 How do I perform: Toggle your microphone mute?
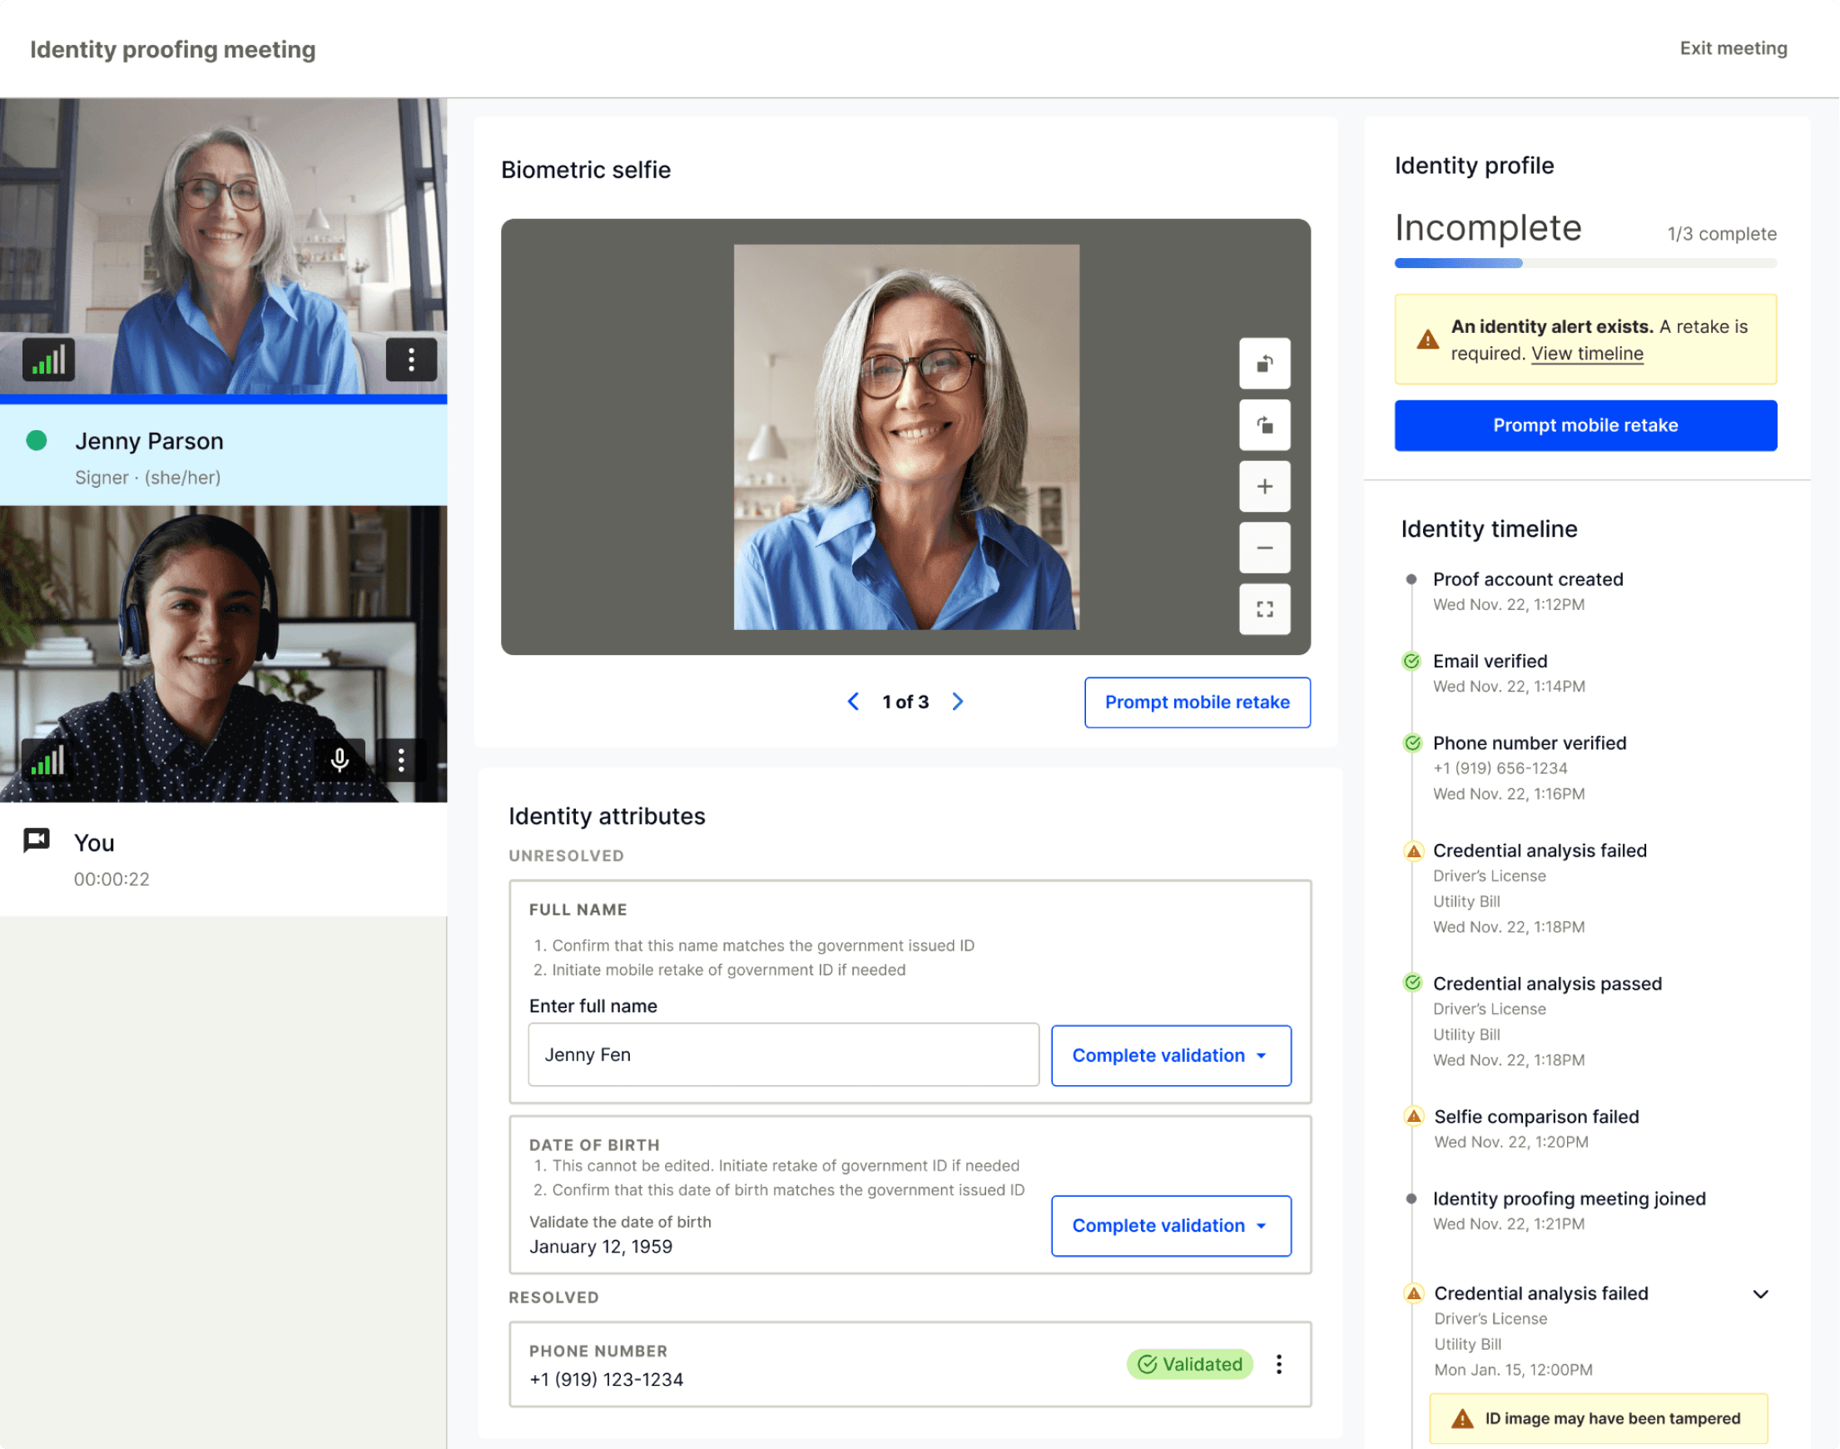(x=340, y=760)
